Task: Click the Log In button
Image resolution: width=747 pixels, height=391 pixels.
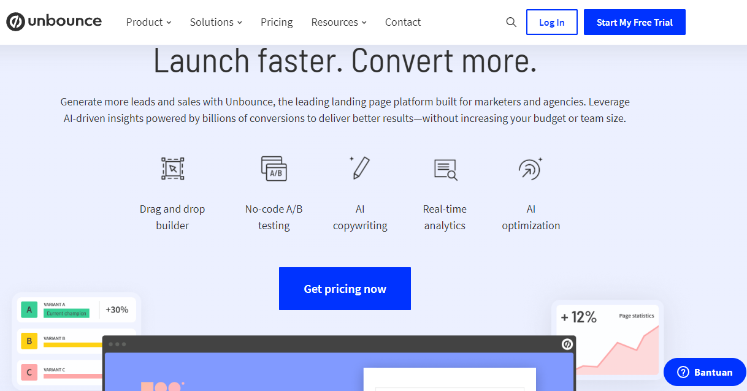Action: pyautogui.click(x=552, y=22)
